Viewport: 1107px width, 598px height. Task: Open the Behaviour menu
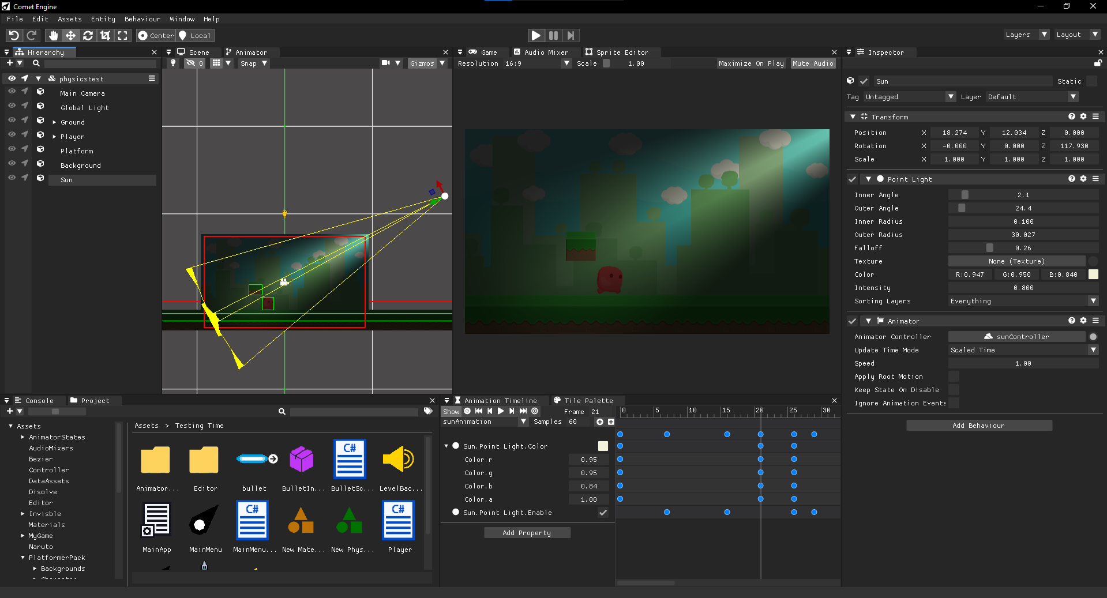142,19
